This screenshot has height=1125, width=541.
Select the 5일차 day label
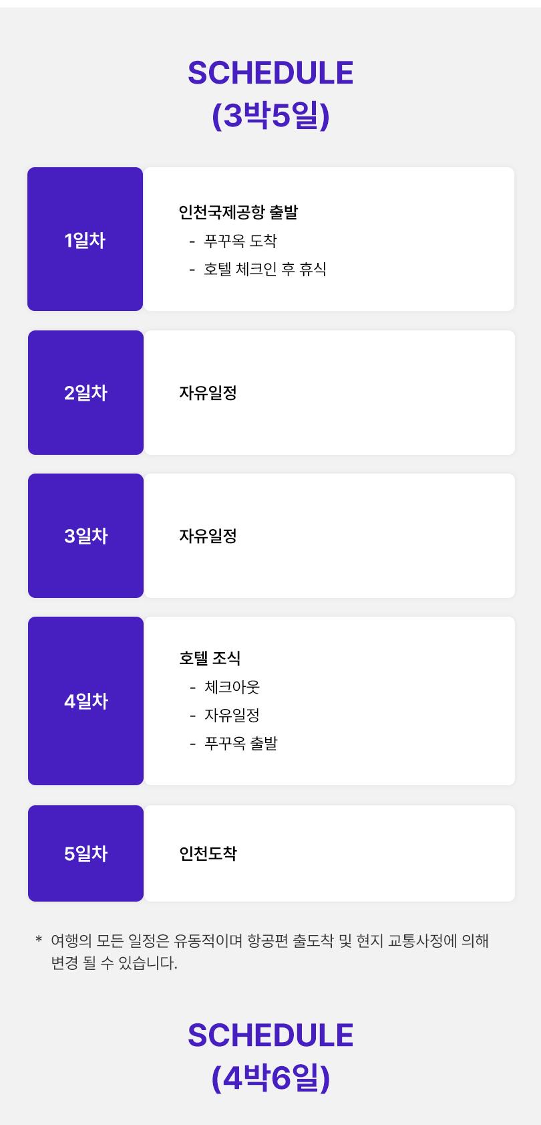[85, 853]
